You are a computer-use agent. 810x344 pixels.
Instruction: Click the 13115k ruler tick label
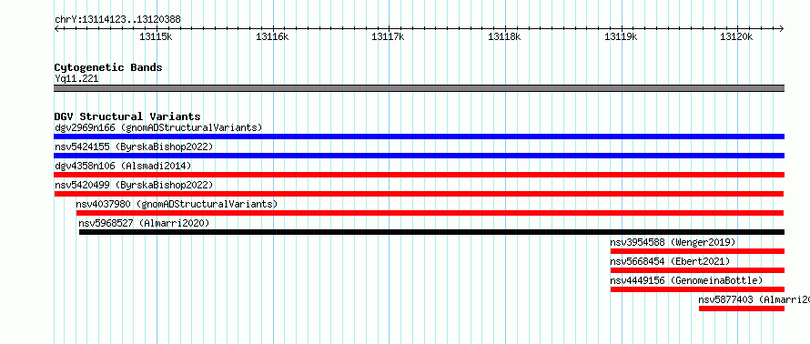pos(156,37)
